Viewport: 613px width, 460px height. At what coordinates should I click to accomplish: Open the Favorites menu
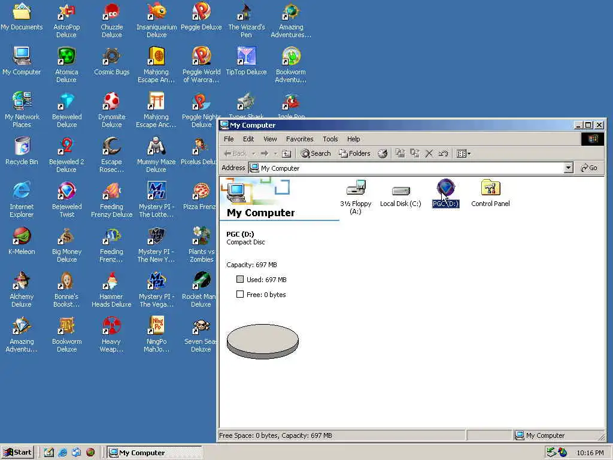click(299, 139)
